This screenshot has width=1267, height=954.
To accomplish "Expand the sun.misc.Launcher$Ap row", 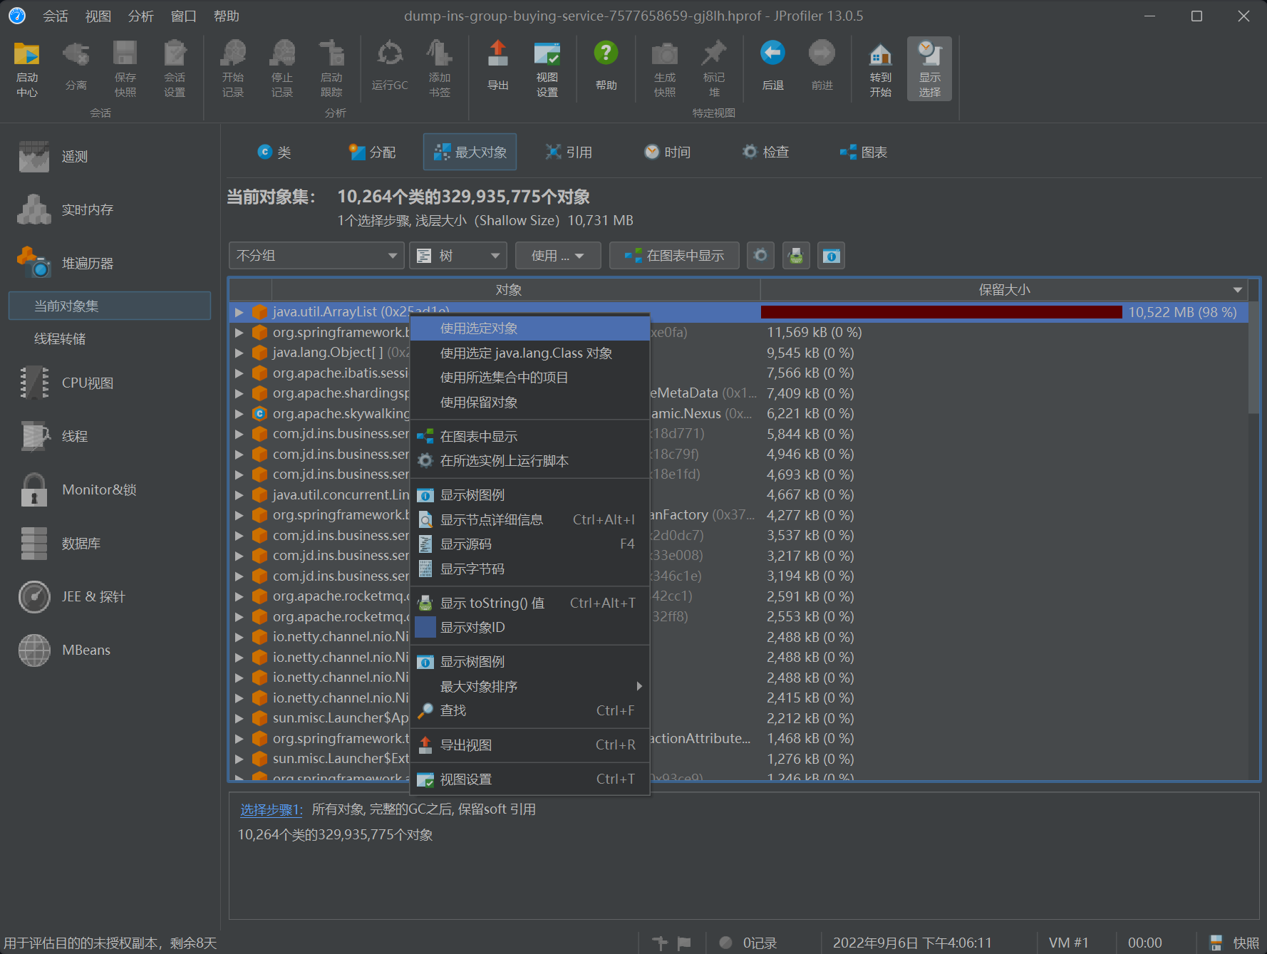I will pos(239,718).
